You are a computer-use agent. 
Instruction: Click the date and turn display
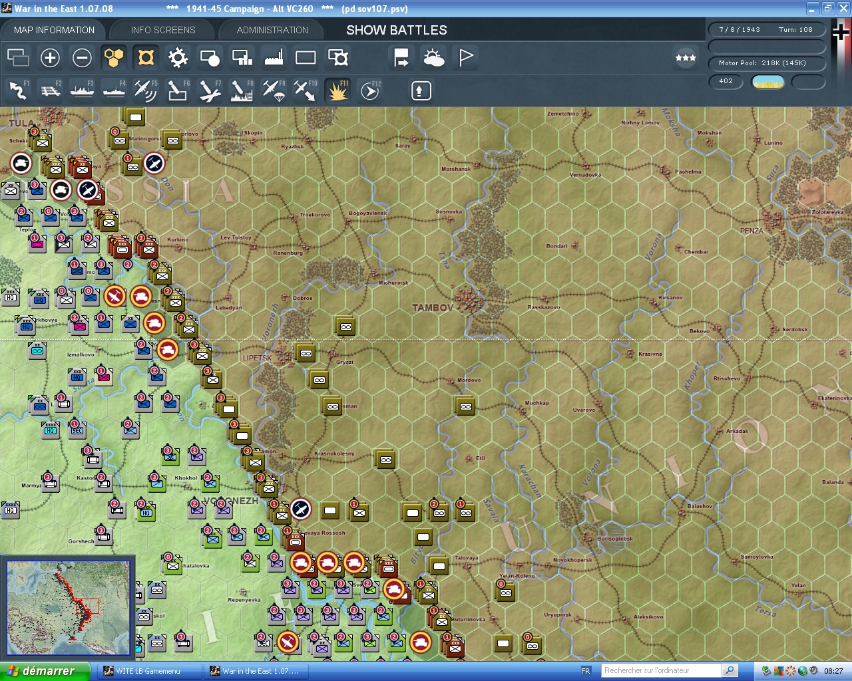(x=766, y=29)
